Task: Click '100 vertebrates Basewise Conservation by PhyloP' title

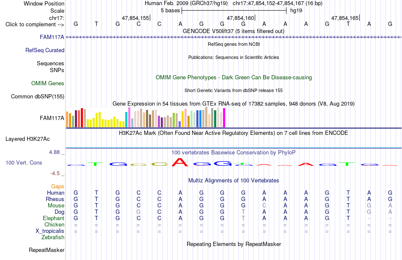Action: 234,153
